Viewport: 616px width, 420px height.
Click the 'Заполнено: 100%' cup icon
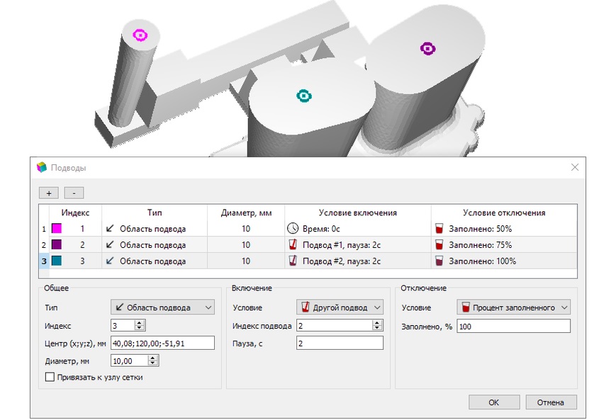(439, 261)
